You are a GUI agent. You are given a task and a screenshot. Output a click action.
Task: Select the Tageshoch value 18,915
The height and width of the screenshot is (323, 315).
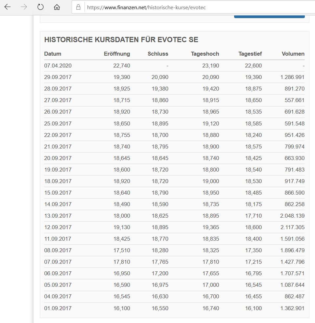211,100
